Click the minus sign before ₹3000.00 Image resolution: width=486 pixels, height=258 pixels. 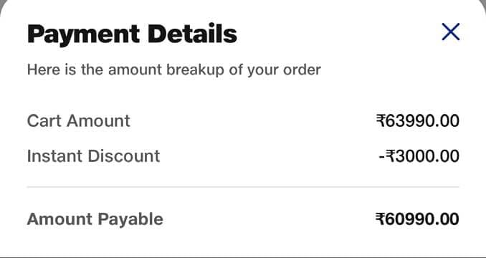tap(382, 156)
